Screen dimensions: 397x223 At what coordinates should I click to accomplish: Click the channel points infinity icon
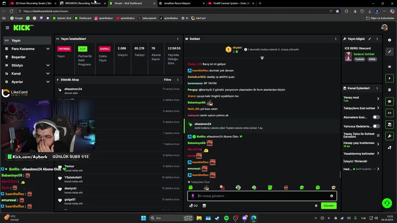point(194,206)
